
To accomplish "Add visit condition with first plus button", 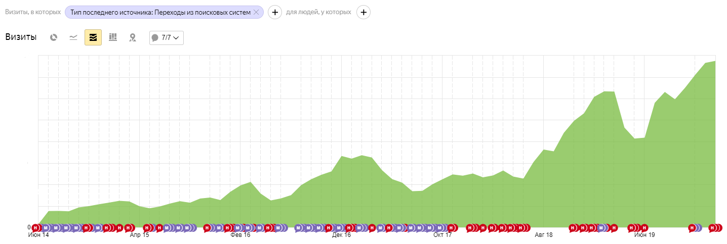I will [x=274, y=12].
